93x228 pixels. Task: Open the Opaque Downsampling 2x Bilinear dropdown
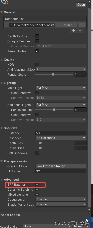pos(61,46)
